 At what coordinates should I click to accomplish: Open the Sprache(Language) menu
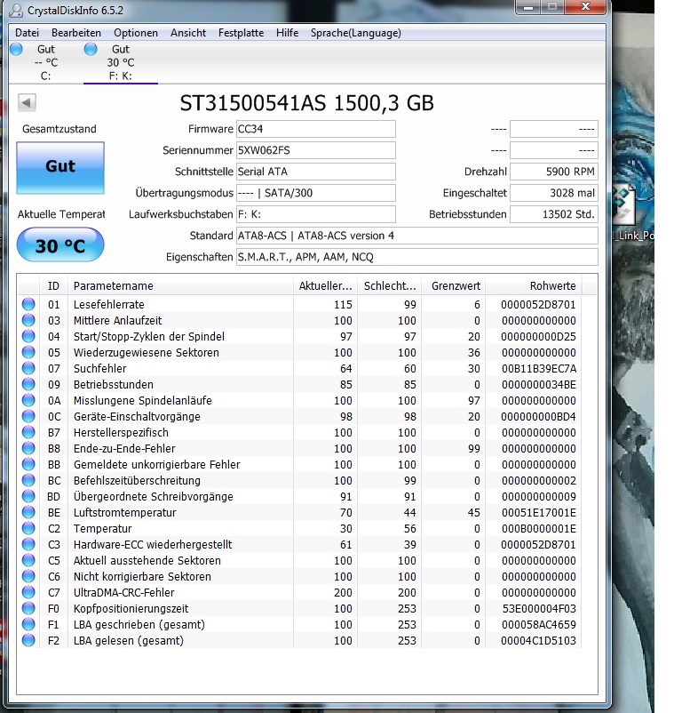coord(355,33)
